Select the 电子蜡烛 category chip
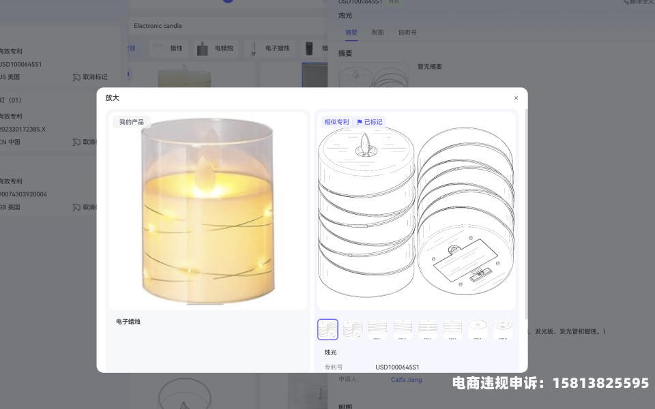Image resolution: width=655 pixels, height=409 pixels. (270, 48)
